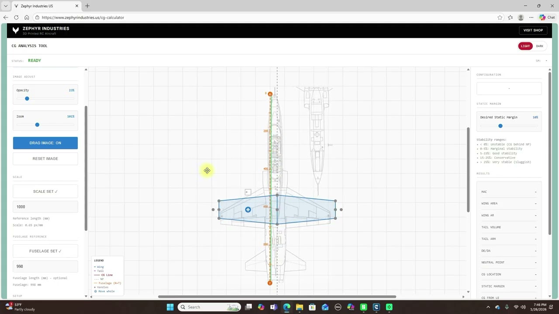Open the tab actions menu icon
Viewport: 559px width, 314px height.
point(6,6)
